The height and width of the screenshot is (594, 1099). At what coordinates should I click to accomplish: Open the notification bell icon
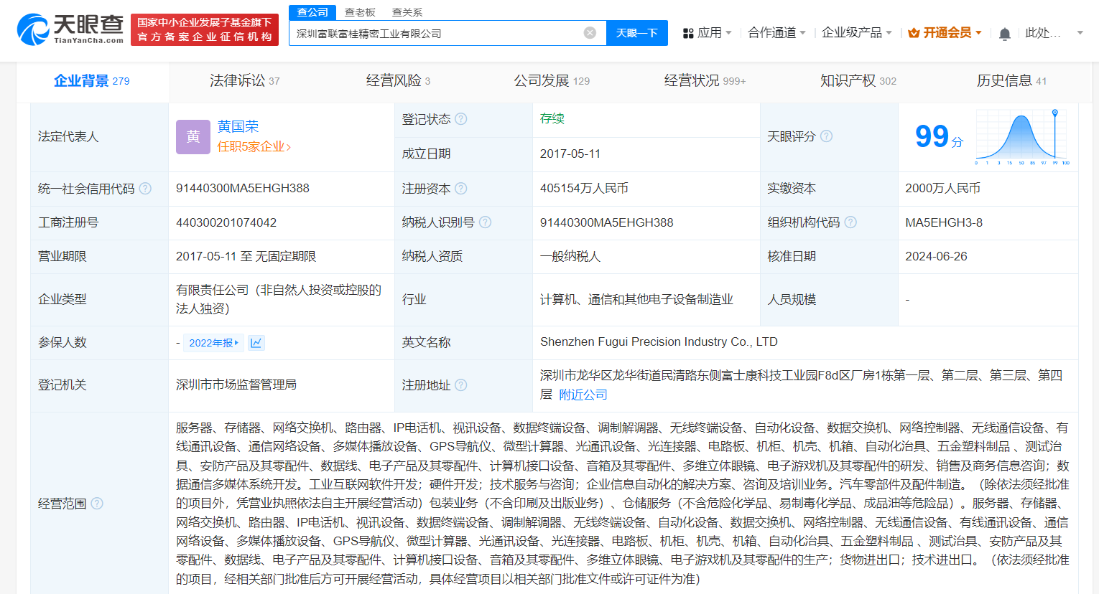(1004, 33)
